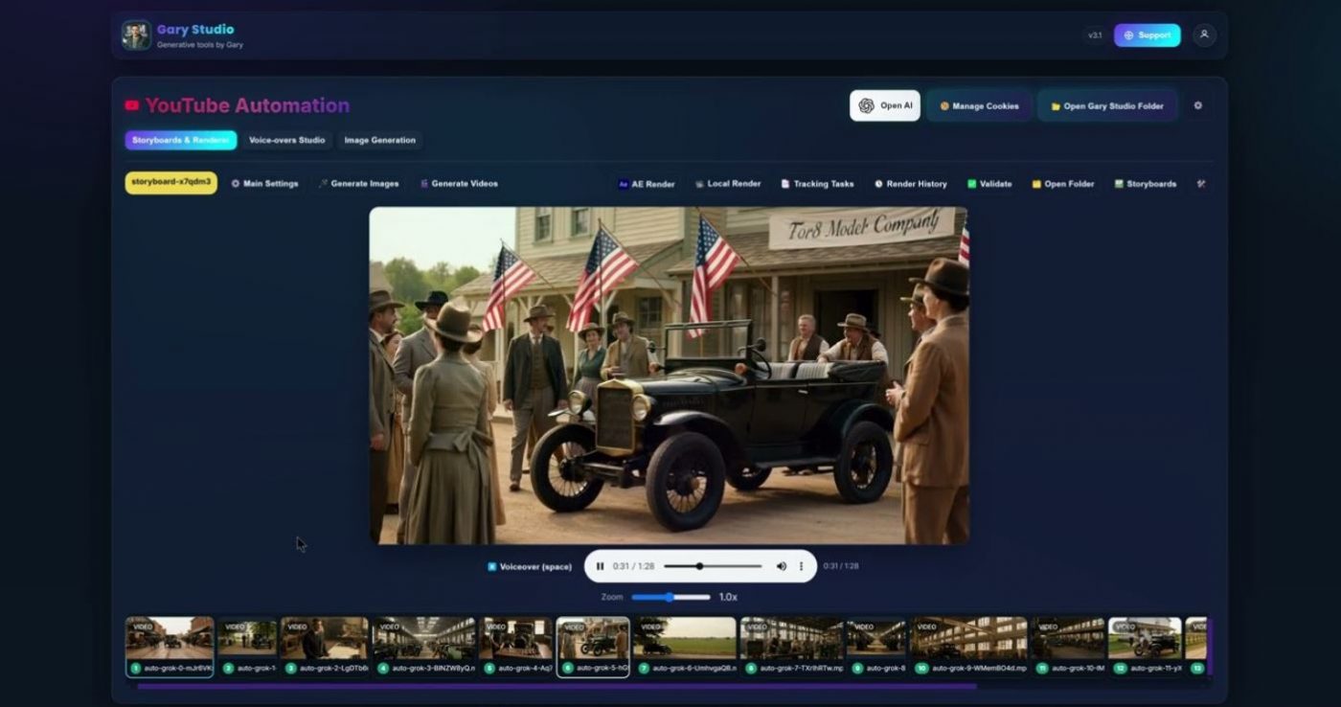Click the tools icon after Storyboards
Viewport: 1341px width, 707px height.
[1201, 184]
